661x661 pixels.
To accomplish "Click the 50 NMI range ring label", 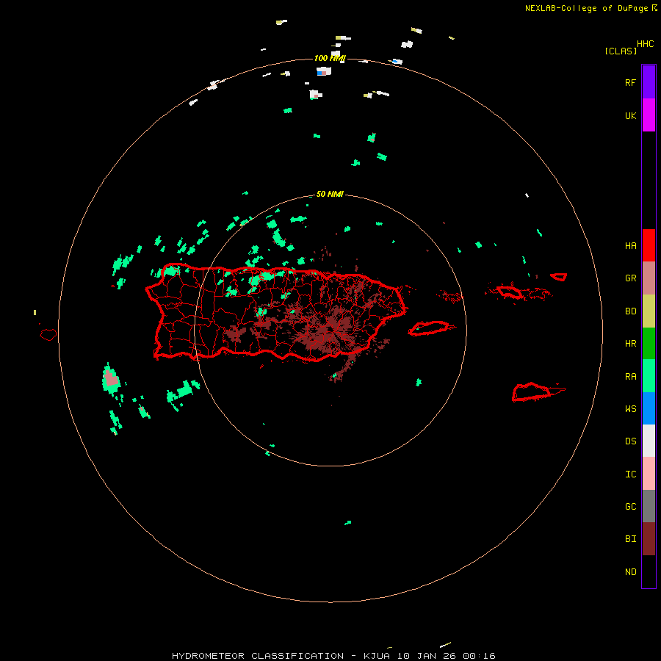I will (x=330, y=194).
